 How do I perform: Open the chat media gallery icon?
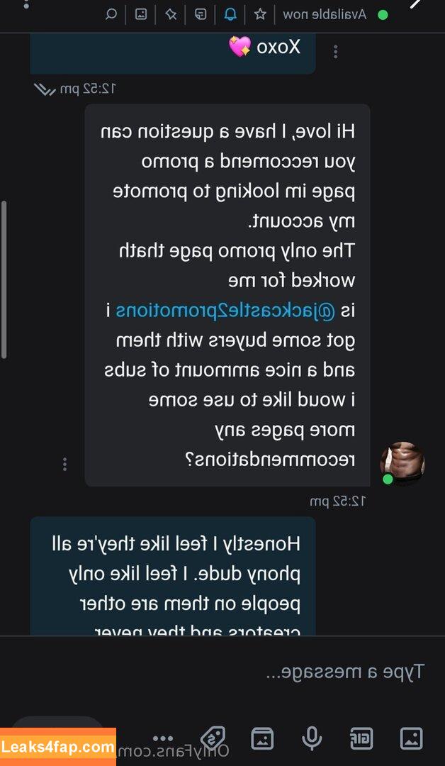tap(141, 14)
